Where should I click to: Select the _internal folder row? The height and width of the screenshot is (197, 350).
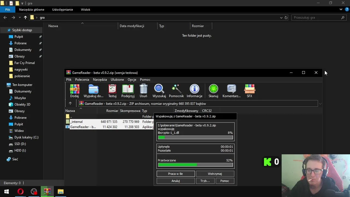point(109,122)
